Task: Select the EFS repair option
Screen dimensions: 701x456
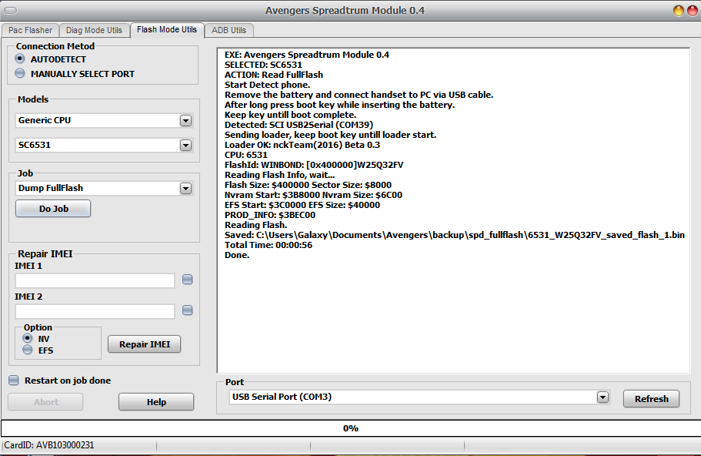Action: [28, 350]
